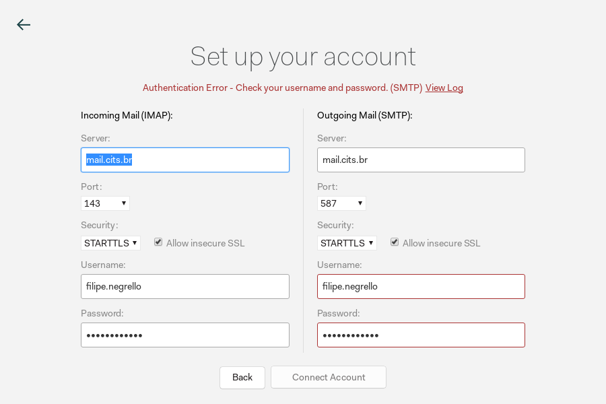Click the Set up your account title
The height and width of the screenshot is (404, 606).
303,57
